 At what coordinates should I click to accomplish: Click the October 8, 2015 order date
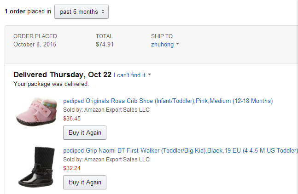(35, 45)
